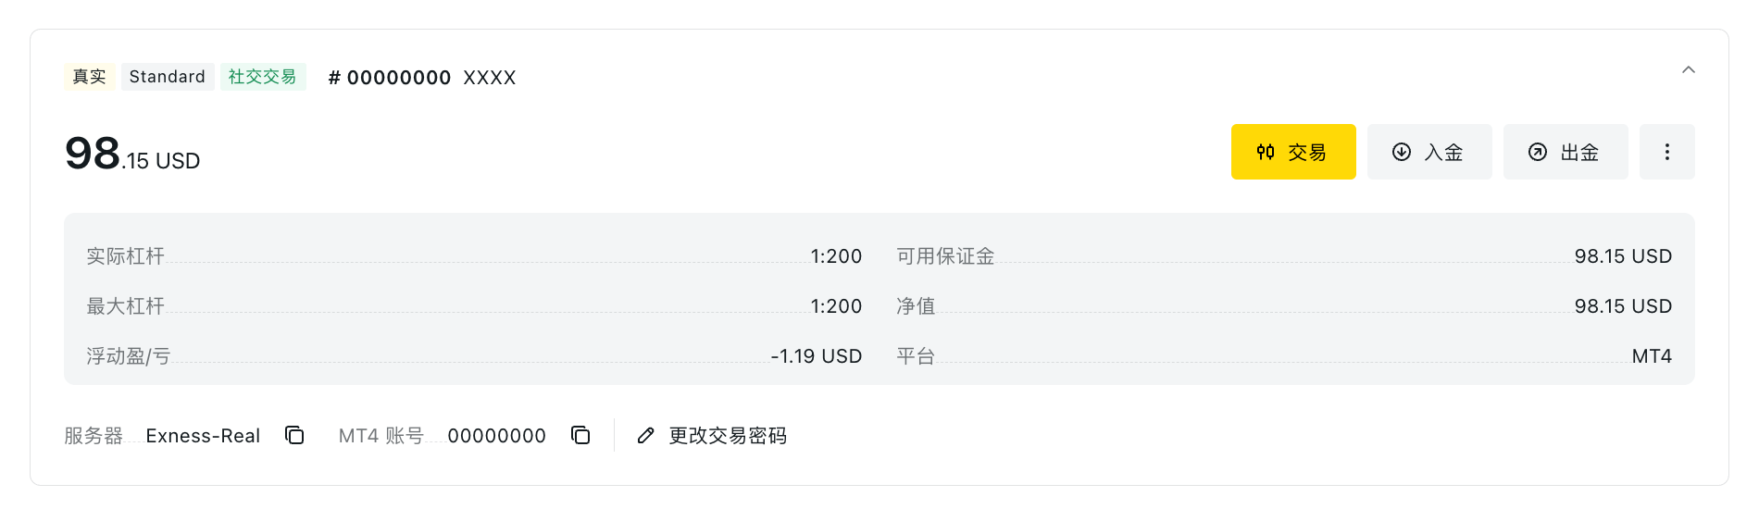Viewport: 1759px width, 509px height.
Task: Open the three-dot more options menu
Action: [x=1667, y=152]
